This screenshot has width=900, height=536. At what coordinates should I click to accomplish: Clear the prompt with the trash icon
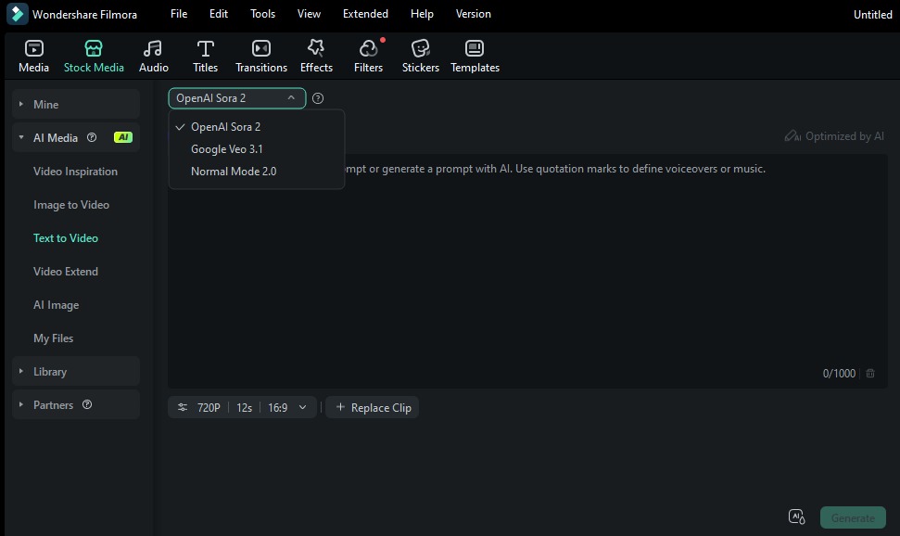(869, 373)
